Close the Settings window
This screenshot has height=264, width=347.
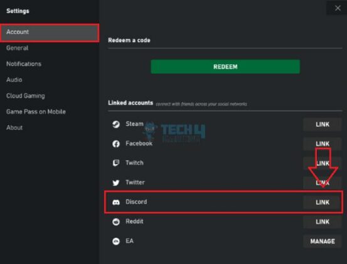[x=338, y=8]
